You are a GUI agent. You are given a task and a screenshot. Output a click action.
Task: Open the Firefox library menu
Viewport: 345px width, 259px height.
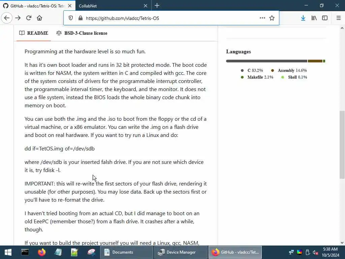click(314, 18)
